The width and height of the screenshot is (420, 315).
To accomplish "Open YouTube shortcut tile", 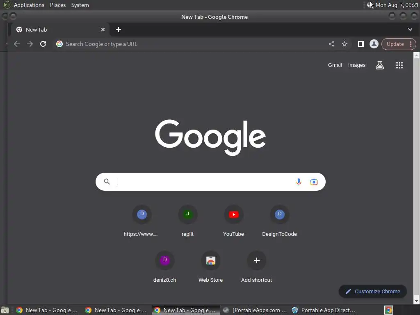I will click(233, 221).
